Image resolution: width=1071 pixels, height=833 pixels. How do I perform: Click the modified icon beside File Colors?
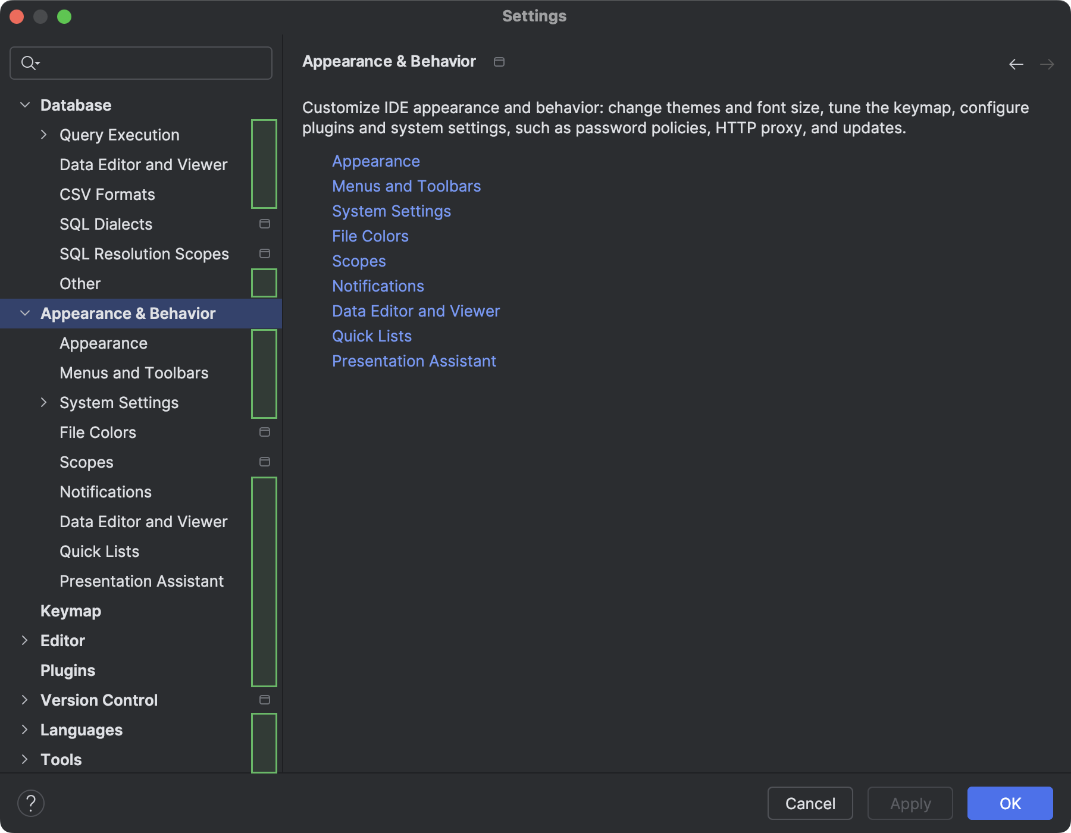point(264,432)
